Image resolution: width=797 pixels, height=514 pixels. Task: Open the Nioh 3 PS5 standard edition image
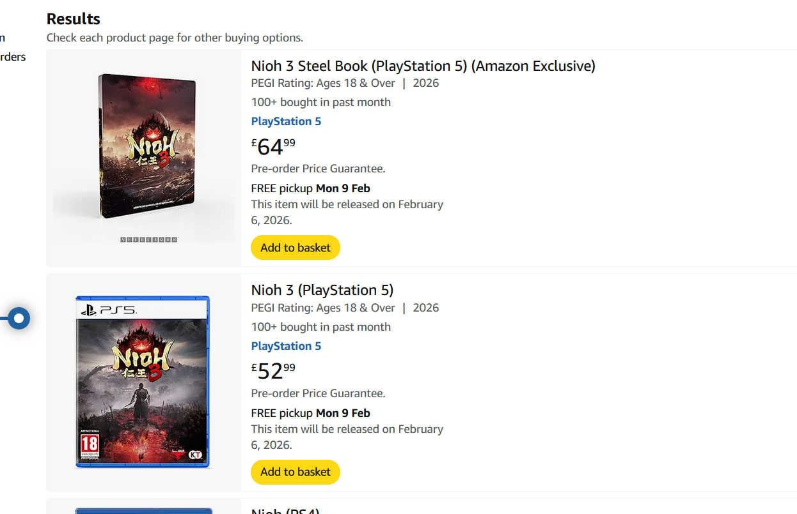[143, 382]
